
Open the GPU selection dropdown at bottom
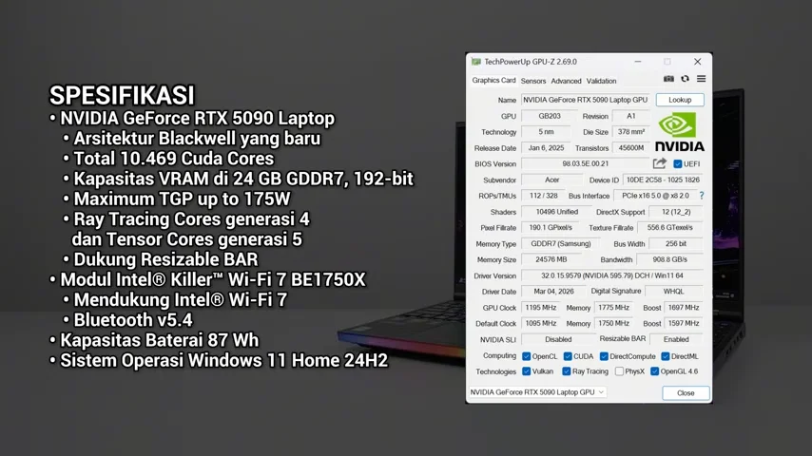tap(537, 392)
